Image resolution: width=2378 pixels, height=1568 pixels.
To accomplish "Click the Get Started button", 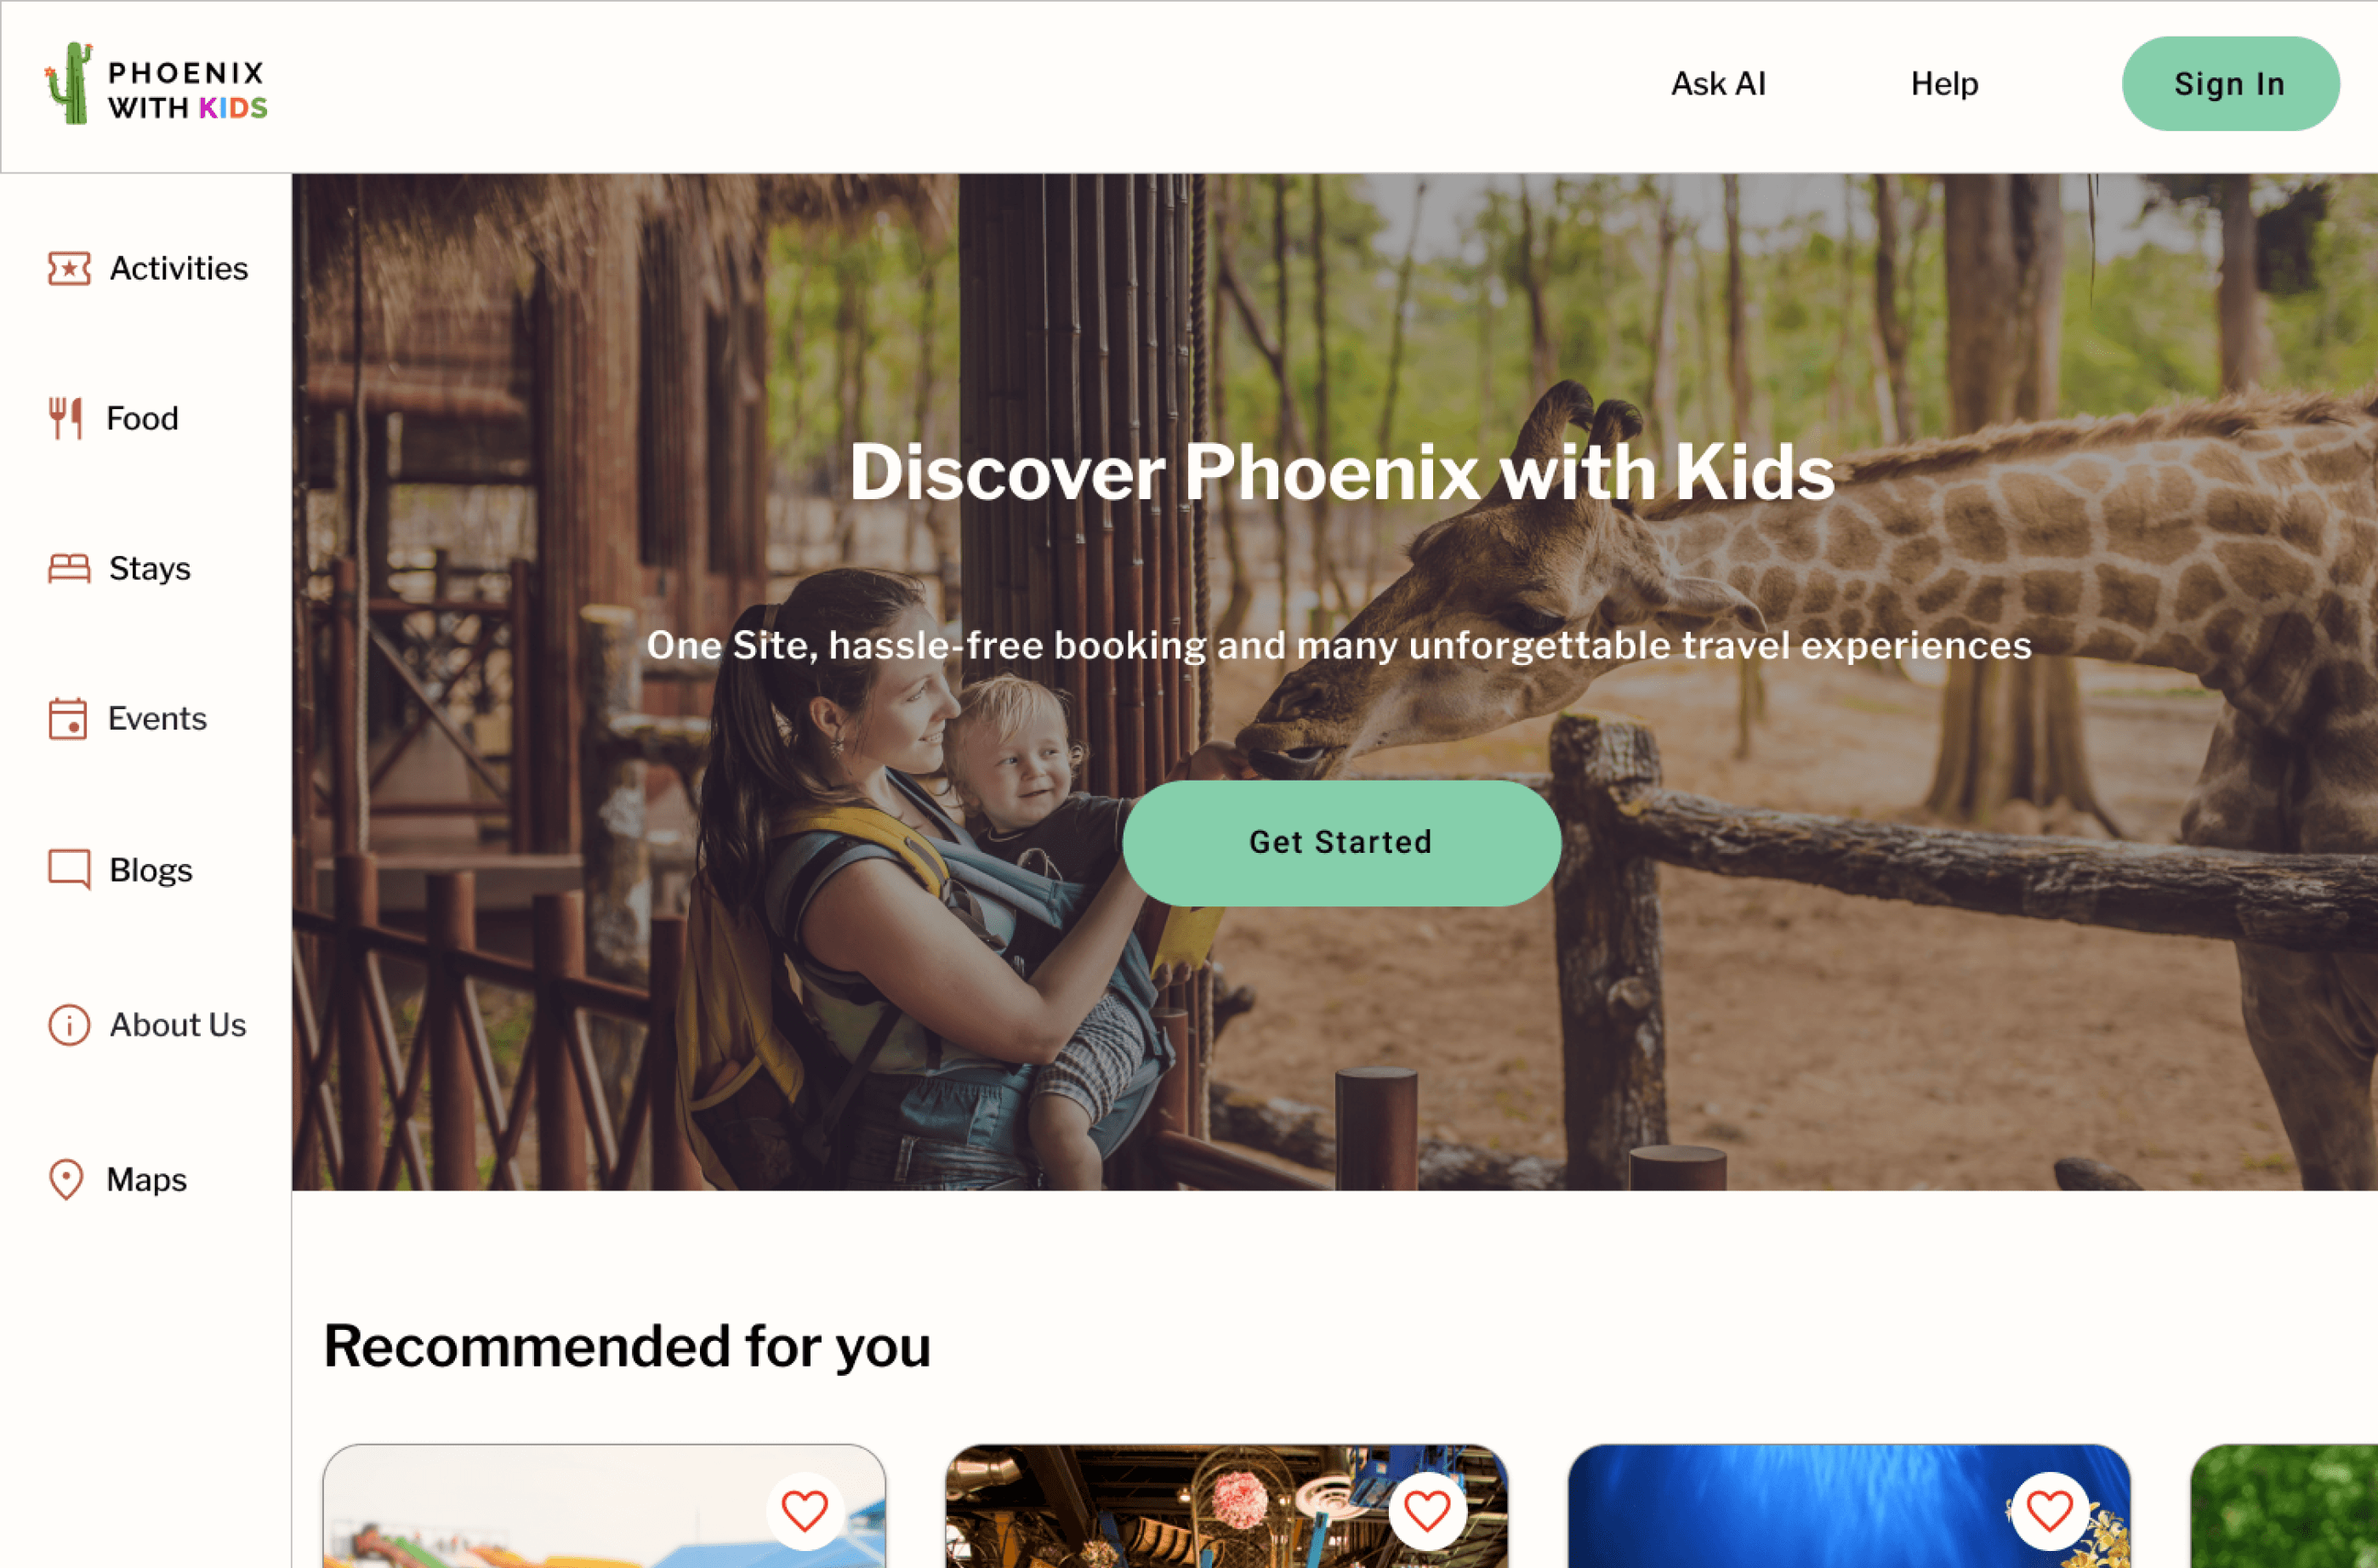I will [1341, 843].
